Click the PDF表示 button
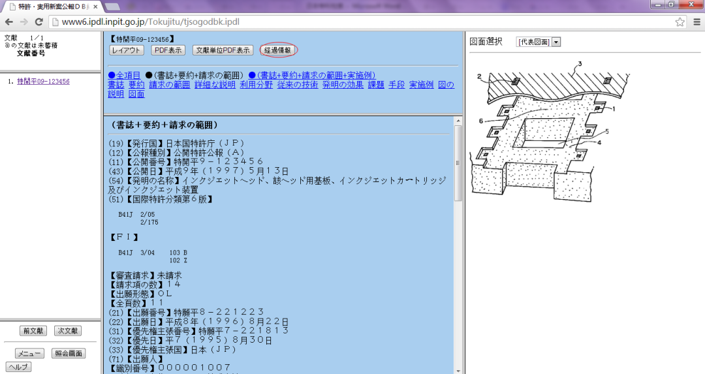Screen dimensions: 705x374 click(168, 50)
